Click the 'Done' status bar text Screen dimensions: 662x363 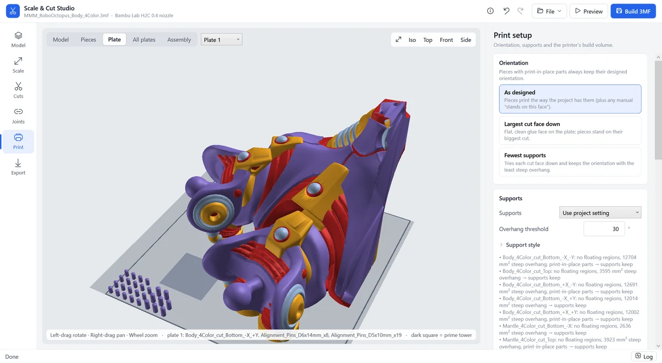12,357
